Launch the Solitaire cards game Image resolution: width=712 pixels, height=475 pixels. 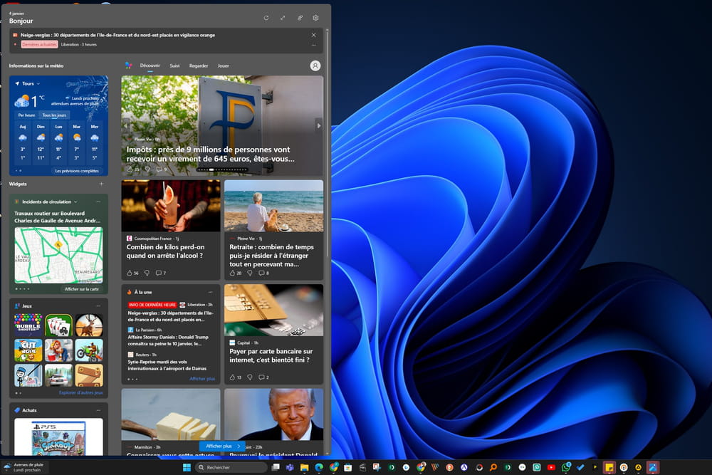pyautogui.click(x=58, y=325)
